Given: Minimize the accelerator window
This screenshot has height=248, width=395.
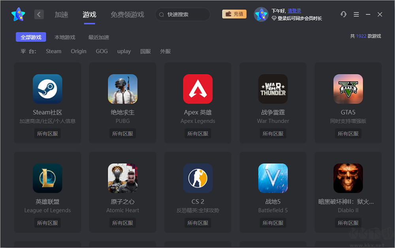Looking at the screenshot, I should [x=368, y=14].
